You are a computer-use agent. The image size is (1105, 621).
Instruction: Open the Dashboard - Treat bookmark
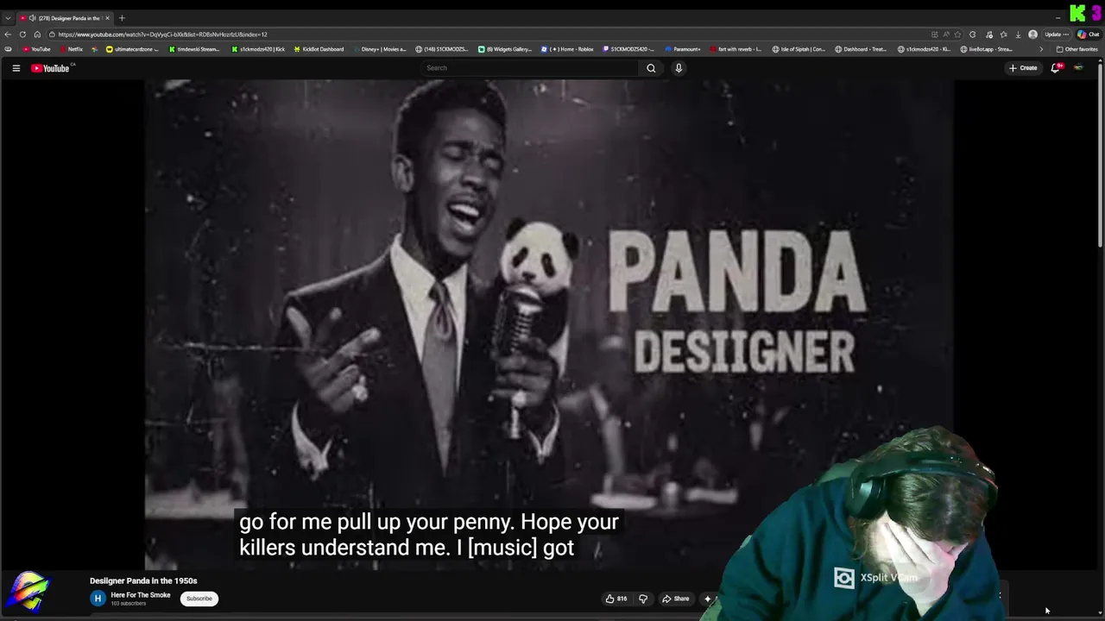[860, 49]
